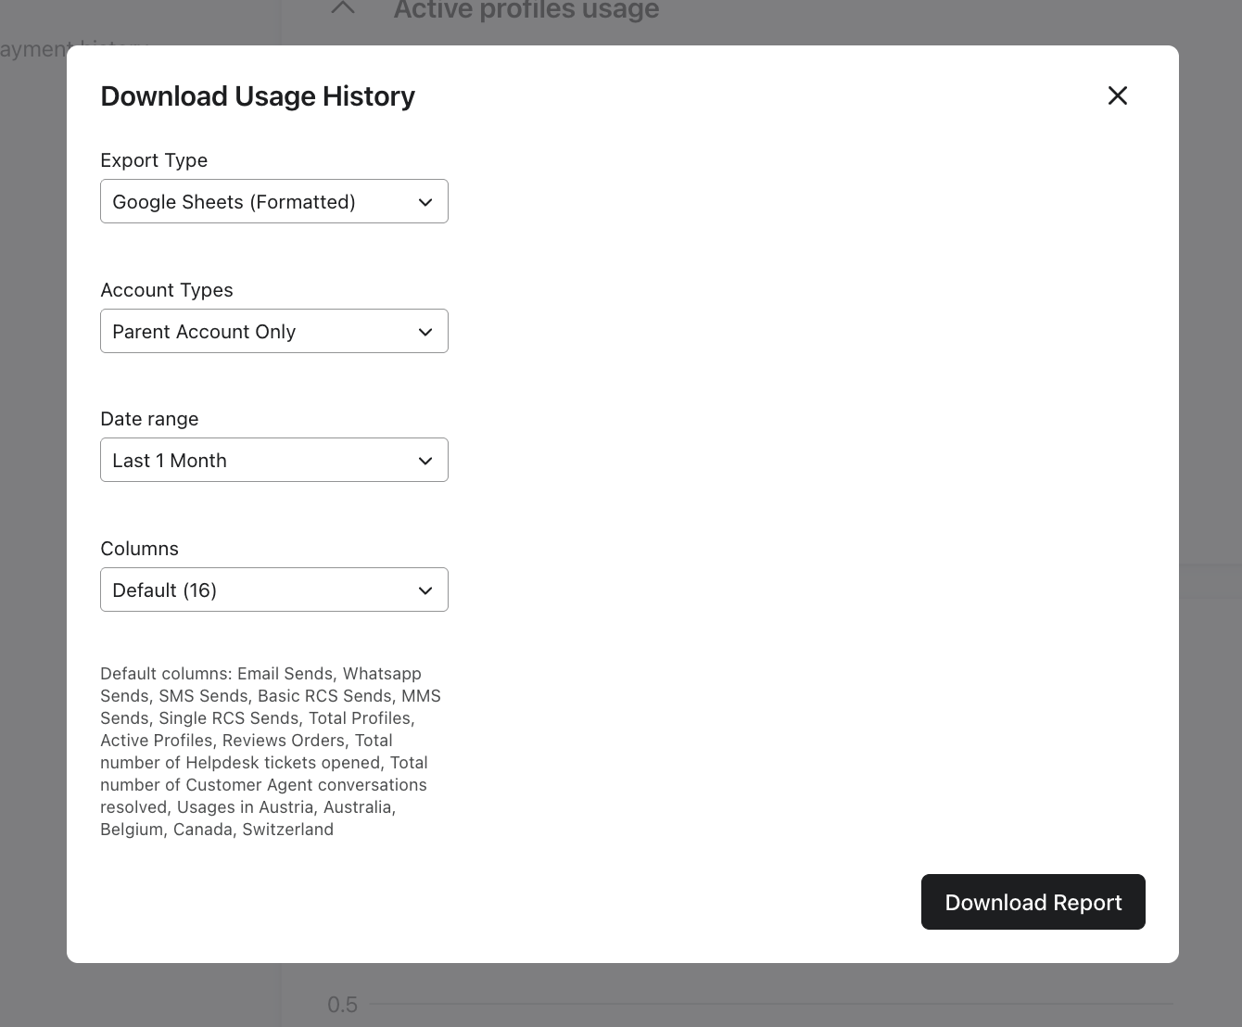Collapse the Active profiles usage section chevron
Image resolution: width=1242 pixels, height=1027 pixels.
coord(343,9)
